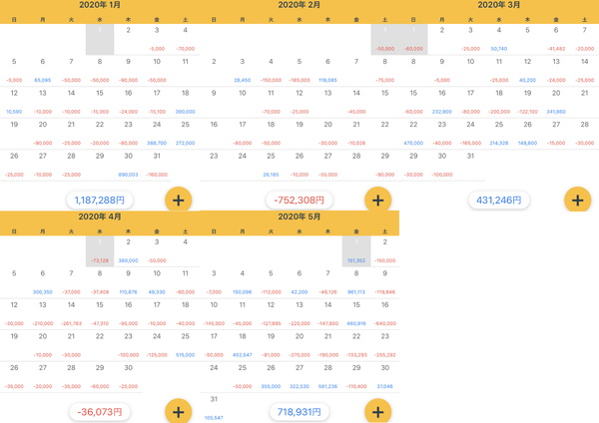Tap the plus button under January 2020
Image resolution: width=599 pixels, height=423 pixels.
coord(179,201)
